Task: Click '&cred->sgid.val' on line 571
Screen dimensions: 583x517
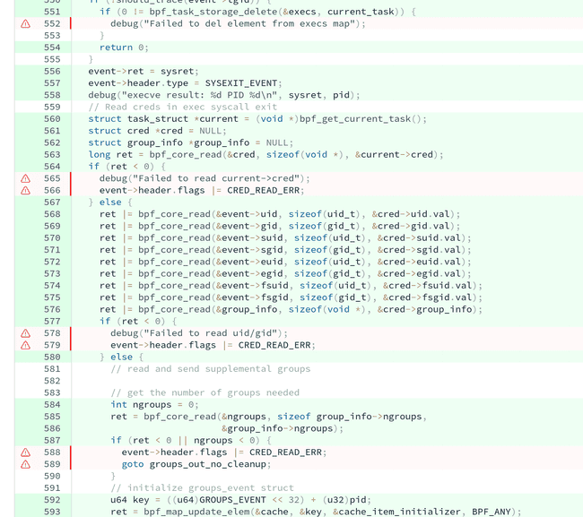Action: tap(419, 250)
